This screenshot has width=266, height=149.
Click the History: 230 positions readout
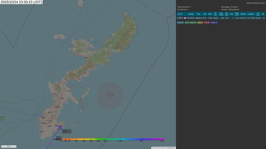coord(230,10)
